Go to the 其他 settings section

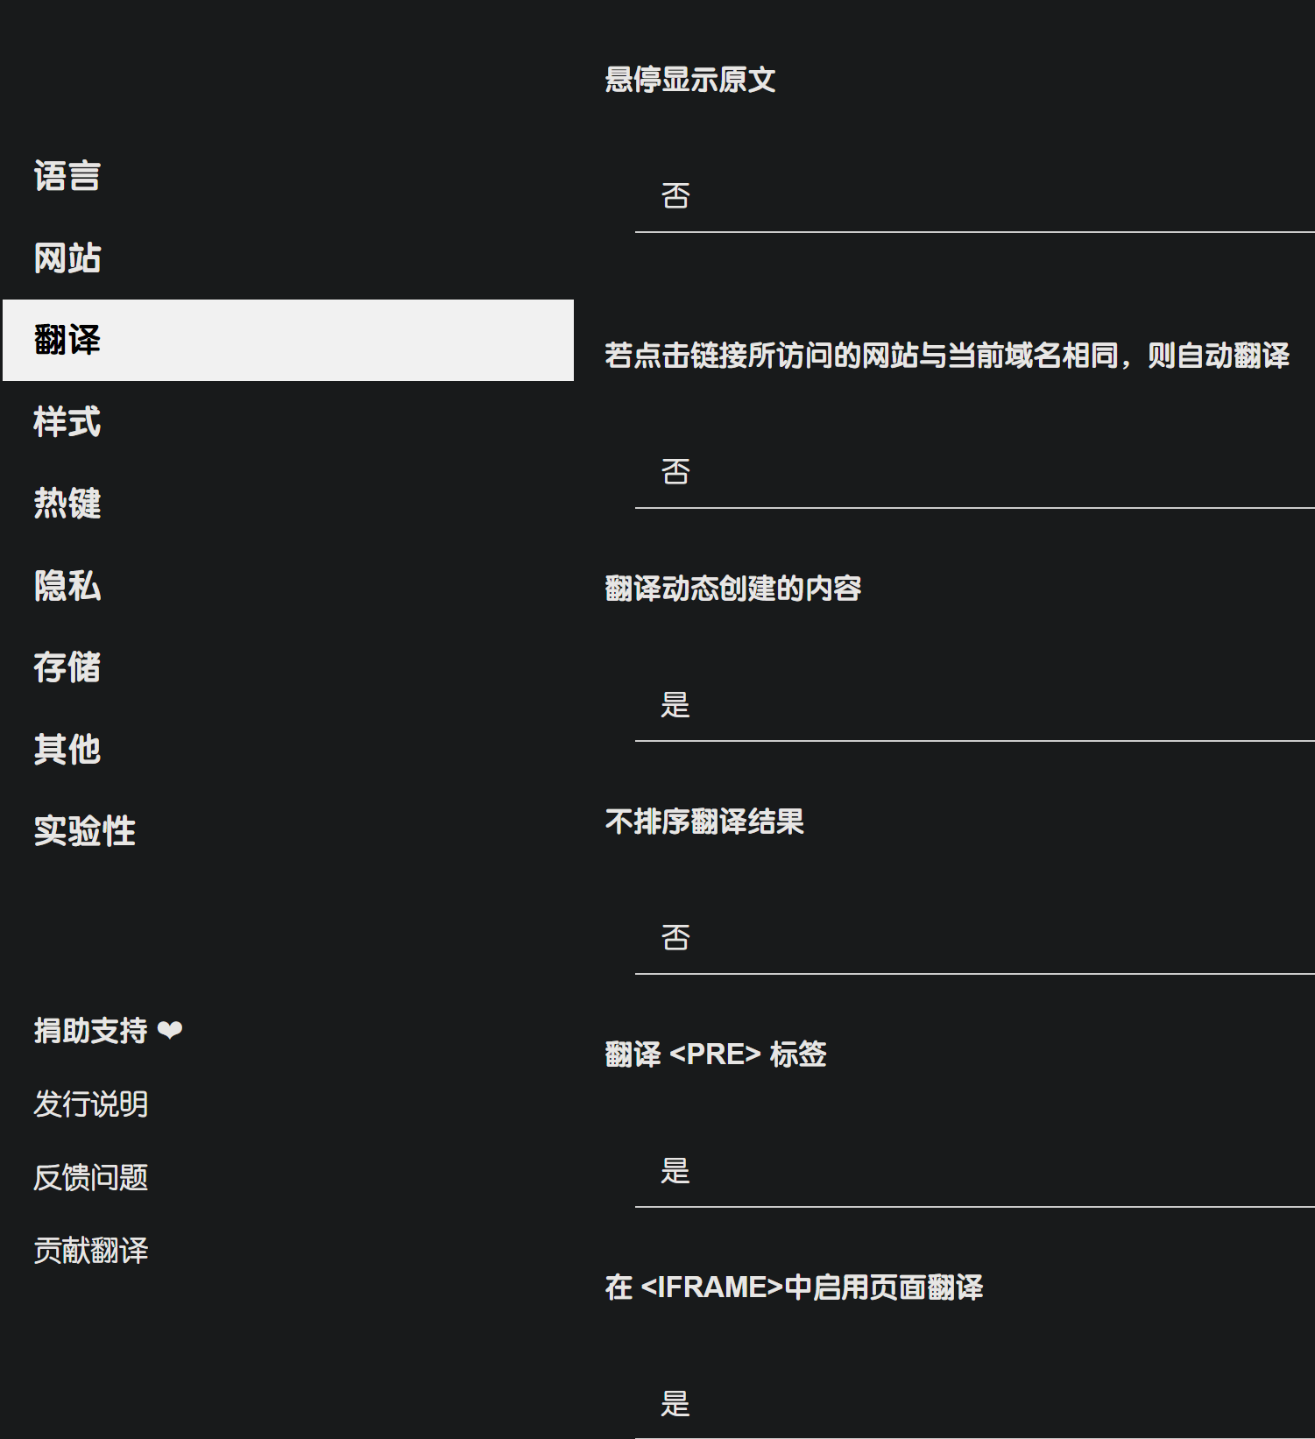tap(67, 750)
